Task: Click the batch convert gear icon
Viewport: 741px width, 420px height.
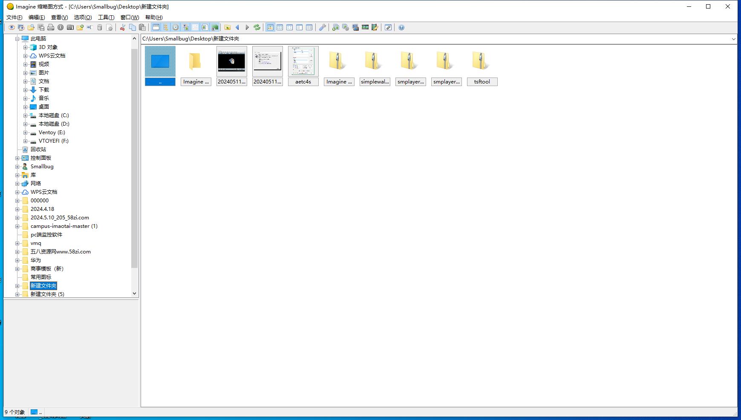Action: coord(346,27)
